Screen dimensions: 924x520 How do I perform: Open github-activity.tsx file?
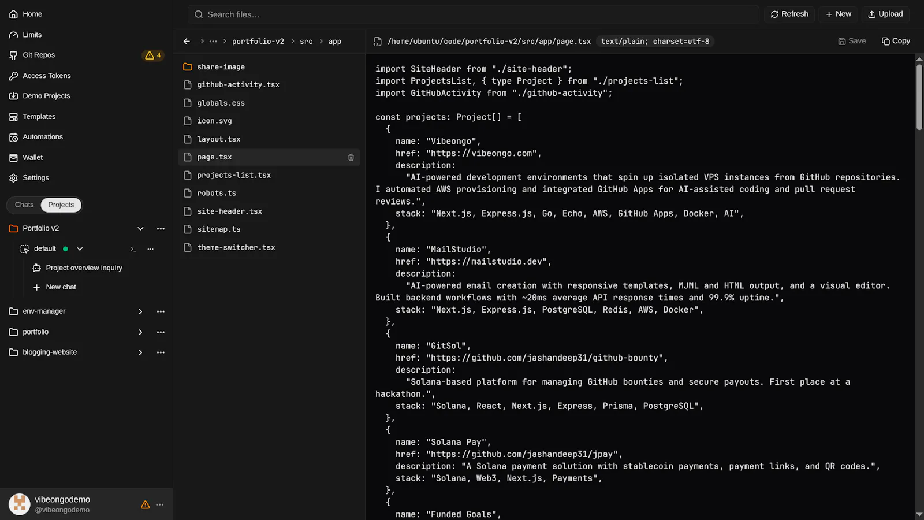click(269, 85)
